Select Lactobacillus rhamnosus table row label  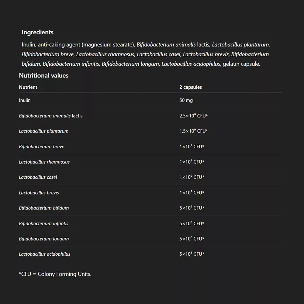pos(44,162)
